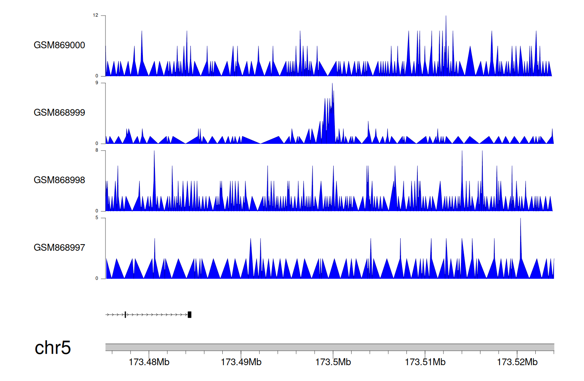
Task: Click the gray chromosome axis bar
Action: pyautogui.click(x=329, y=347)
